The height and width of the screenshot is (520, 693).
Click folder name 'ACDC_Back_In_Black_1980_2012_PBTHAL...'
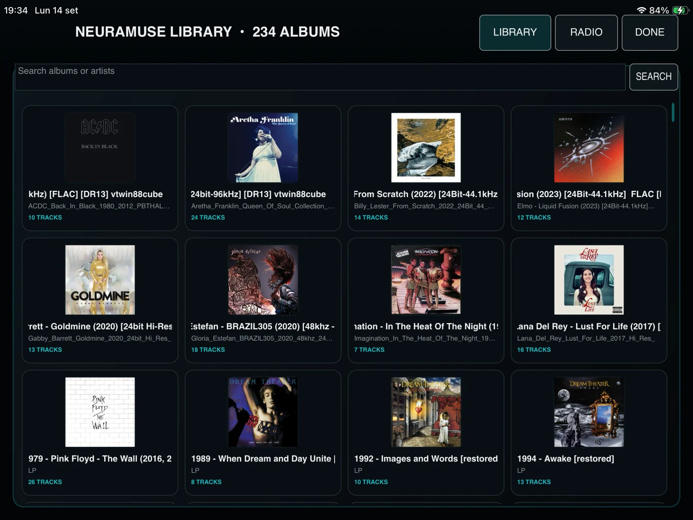[99, 206]
